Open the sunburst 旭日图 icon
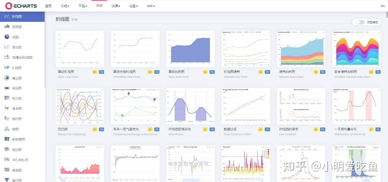The image size is (388, 182). click(7, 150)
